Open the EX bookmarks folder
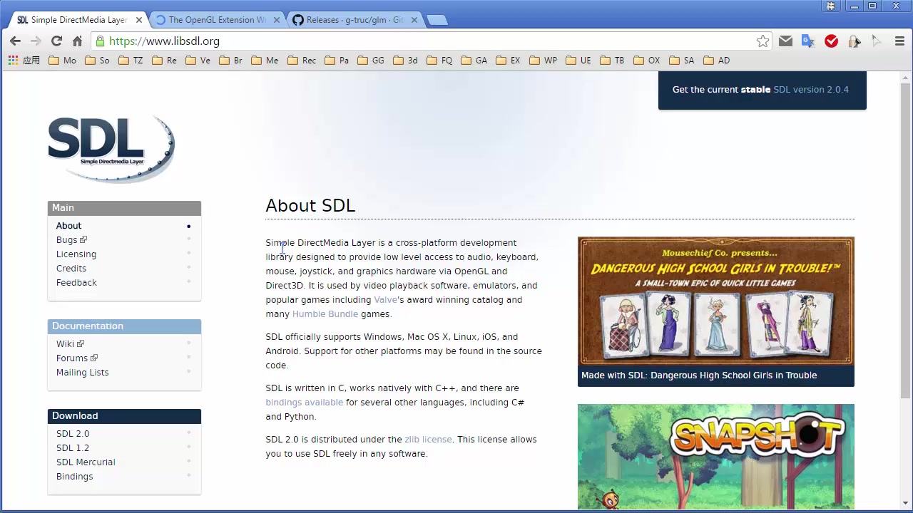The image size is (913, 513). (508, 61)
